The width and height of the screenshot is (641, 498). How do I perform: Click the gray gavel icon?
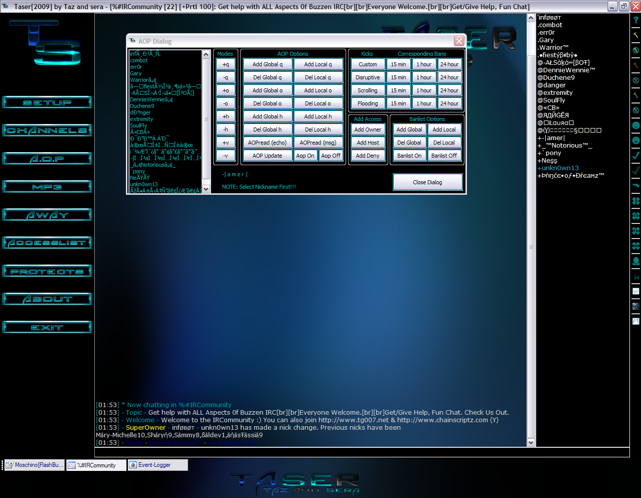click(635, 95)
